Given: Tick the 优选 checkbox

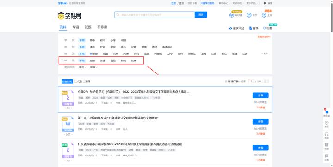Looking at the screenshot, I should 76,81.
